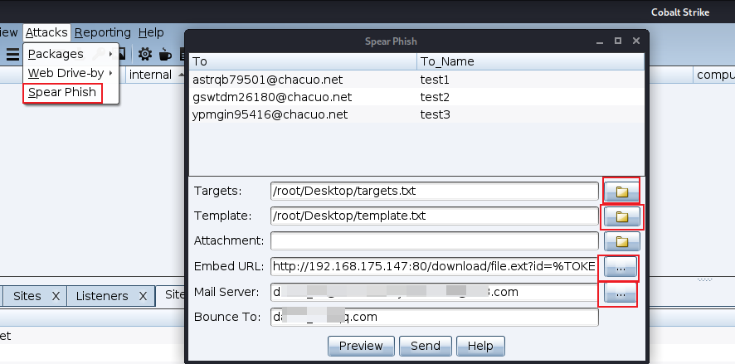Click the Help button in the dialog
The image size is (735, 364).
tap(480, 346)
